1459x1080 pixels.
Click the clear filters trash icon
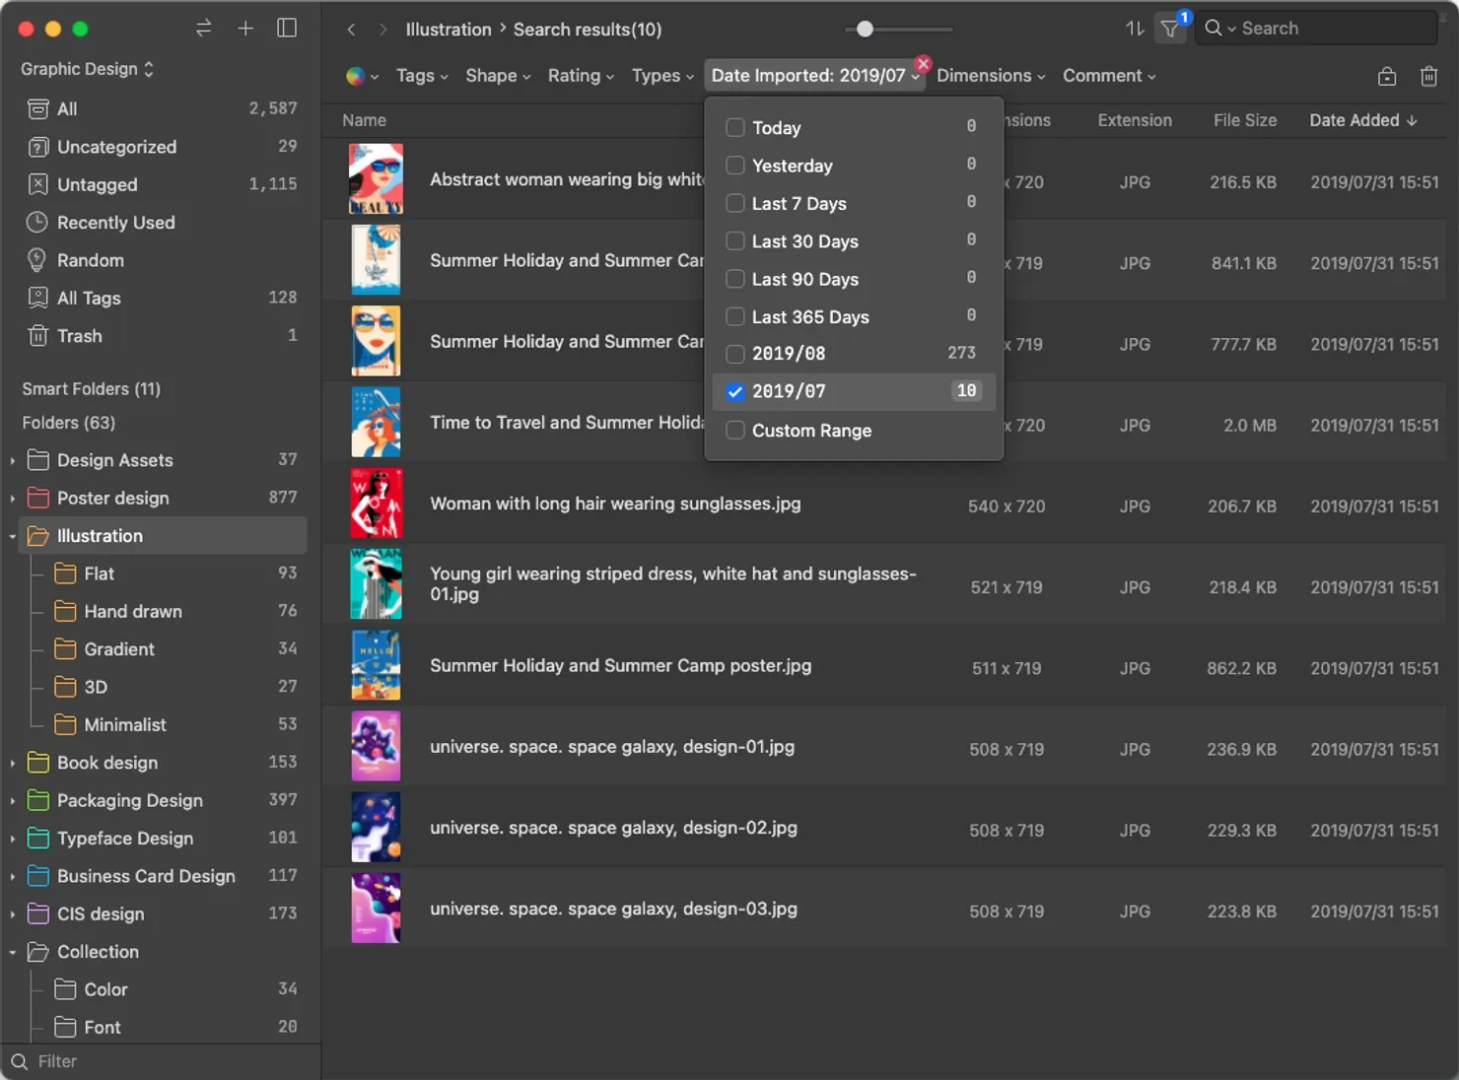tap(1428, 76)
